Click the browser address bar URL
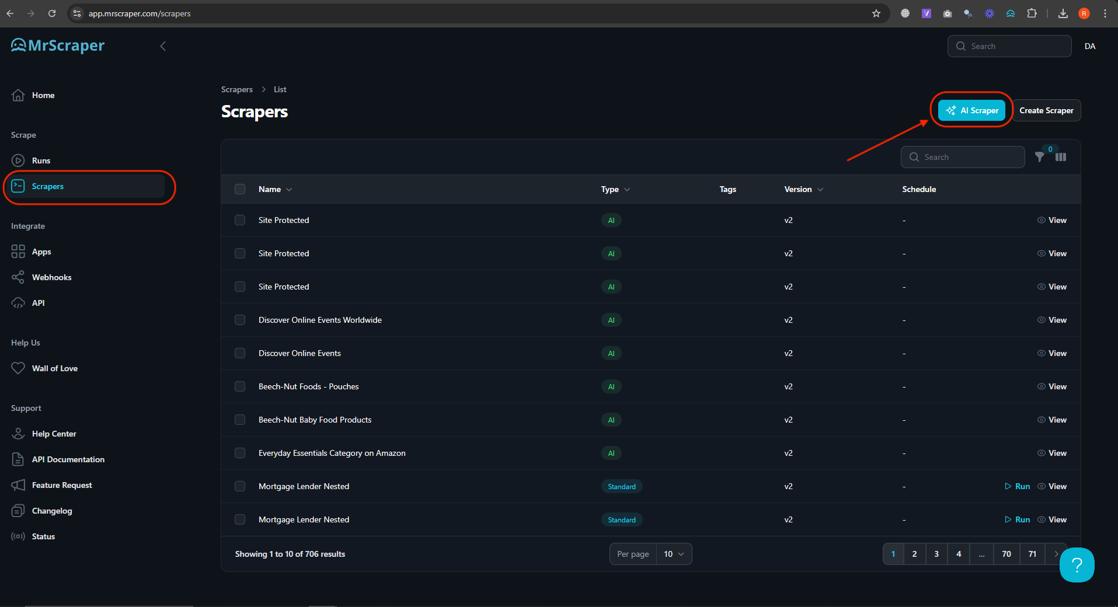The width and height of the screenshot is (1118, 607). (x=140, y=13)
